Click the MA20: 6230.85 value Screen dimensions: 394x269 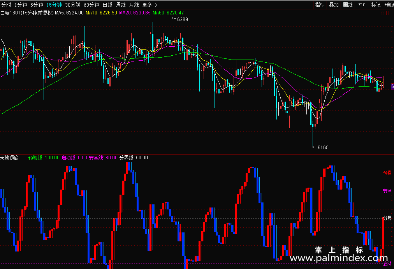[135, 13]
